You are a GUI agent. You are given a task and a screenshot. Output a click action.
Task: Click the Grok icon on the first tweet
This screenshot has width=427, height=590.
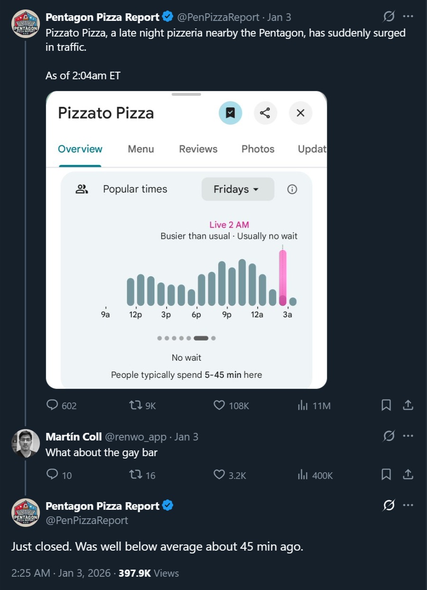(389, 17)
